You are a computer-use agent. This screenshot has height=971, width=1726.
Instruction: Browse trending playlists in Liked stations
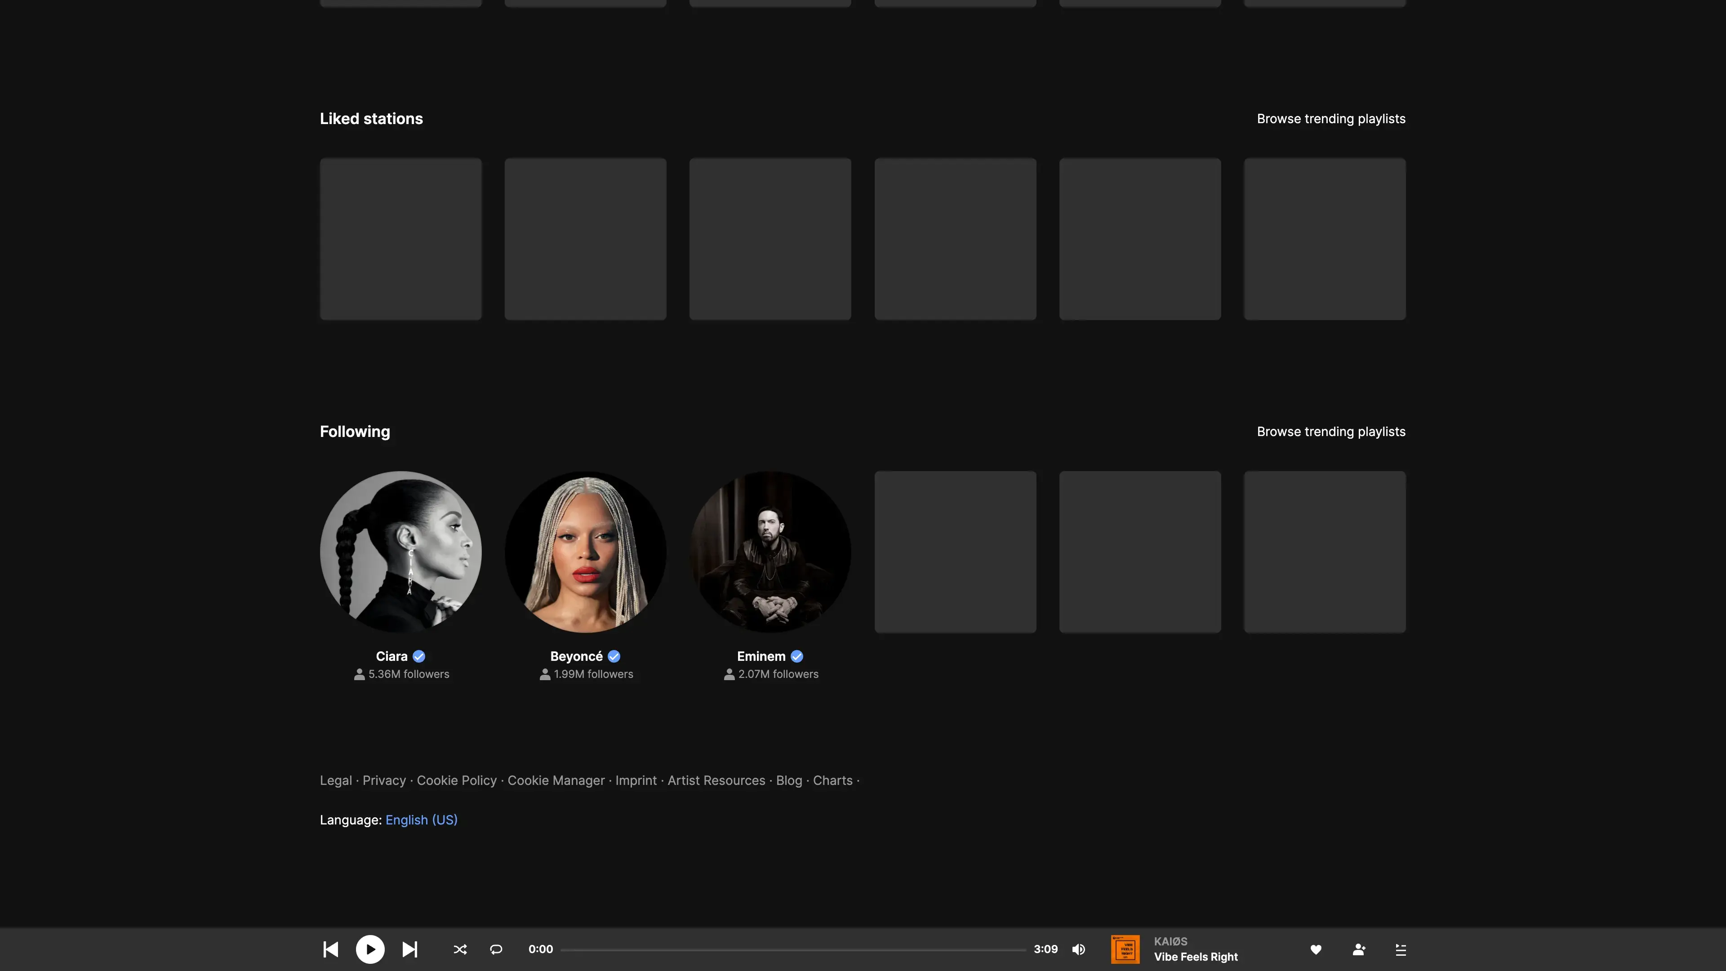point(1330,119)
